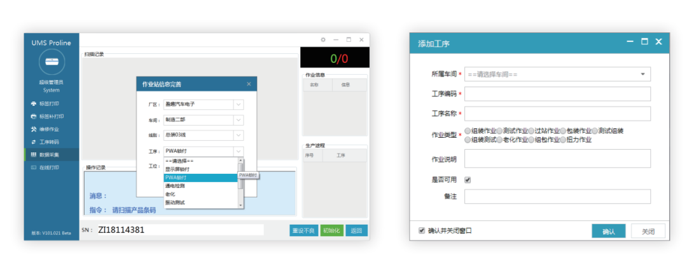This screenshot has width=687, height=257.
Task: Click the 维修作业 wrench icon in sidebar
Action: click(x=34, y=129)
